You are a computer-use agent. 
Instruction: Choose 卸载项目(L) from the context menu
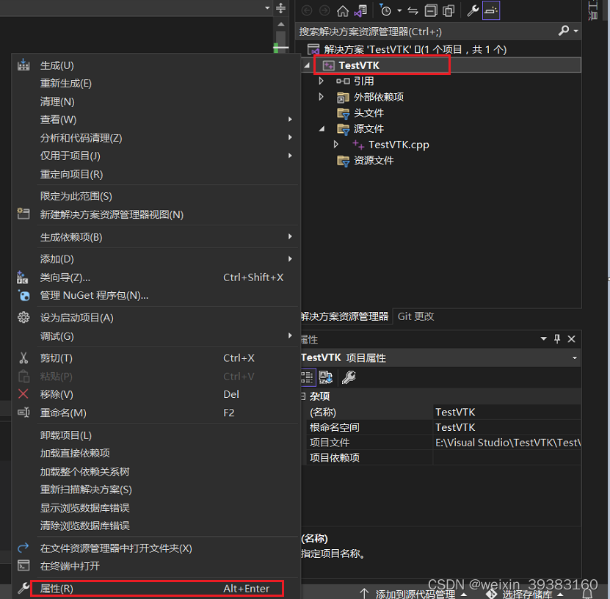pos(156,435)
